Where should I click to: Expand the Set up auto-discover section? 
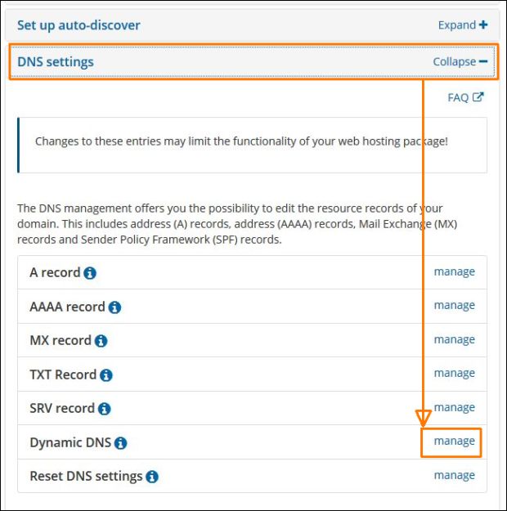462,25
